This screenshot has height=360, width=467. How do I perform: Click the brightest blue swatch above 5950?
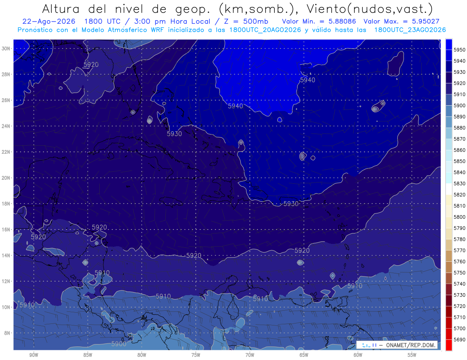[x=449, y=45]
